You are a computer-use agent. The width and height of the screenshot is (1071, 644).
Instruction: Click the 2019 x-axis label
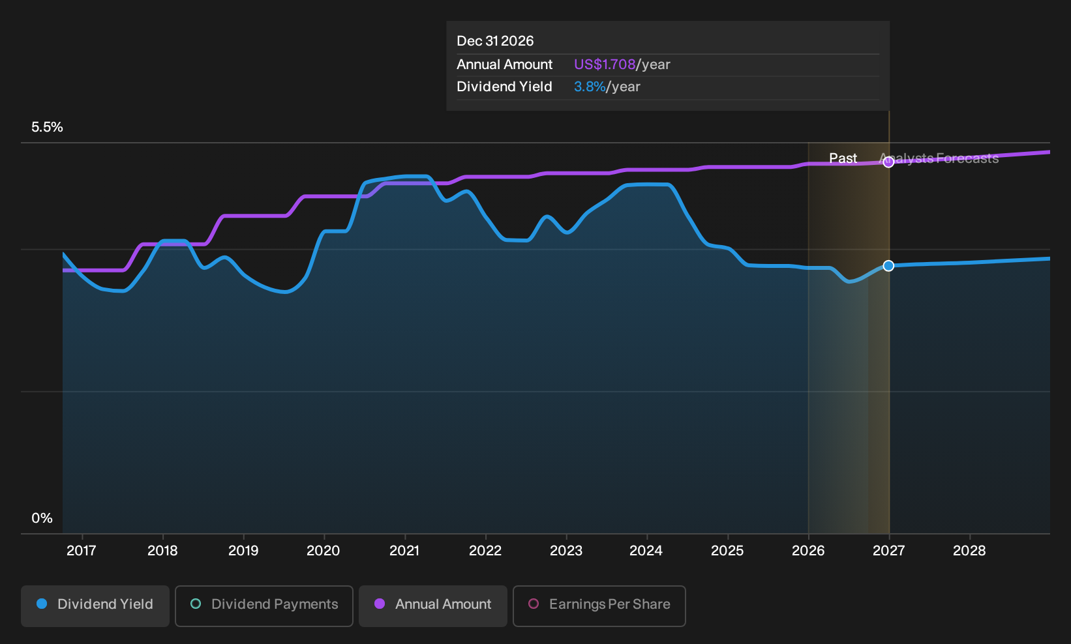243,551
